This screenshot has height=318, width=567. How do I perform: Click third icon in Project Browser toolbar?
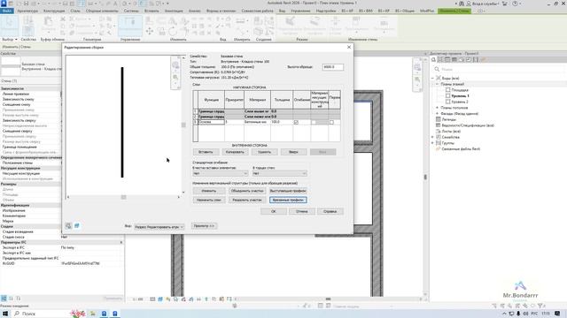[x=447, y=60]
